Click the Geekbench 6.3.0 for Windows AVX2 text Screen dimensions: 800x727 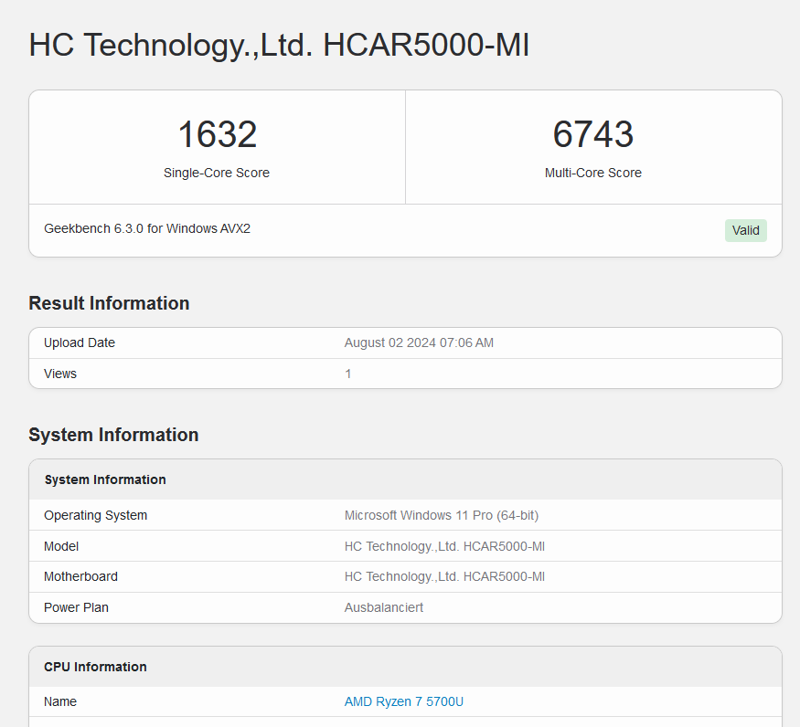[147, 228]
